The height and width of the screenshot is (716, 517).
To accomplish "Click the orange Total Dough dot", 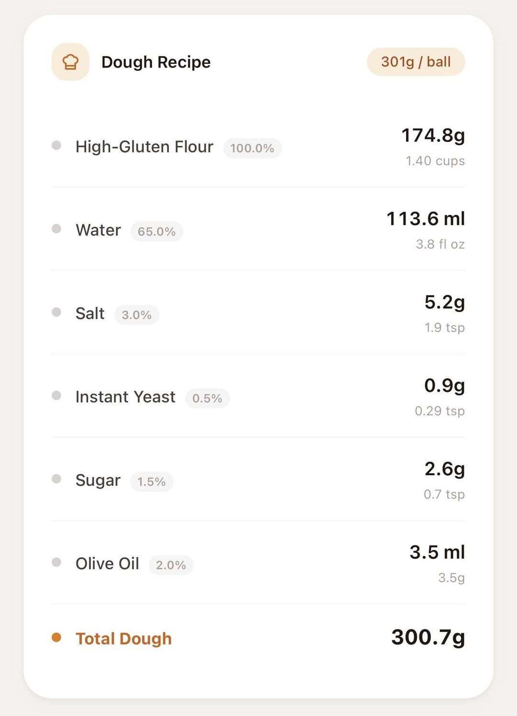I will pyautogui.click(x=56, y=637).
